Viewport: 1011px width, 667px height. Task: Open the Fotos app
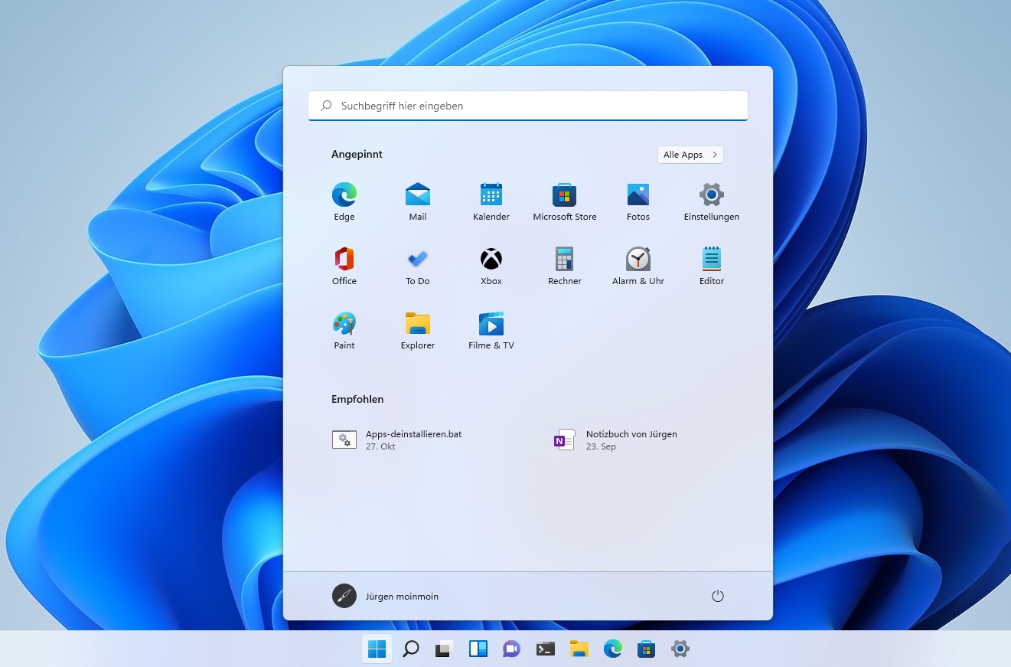[638, 201]
